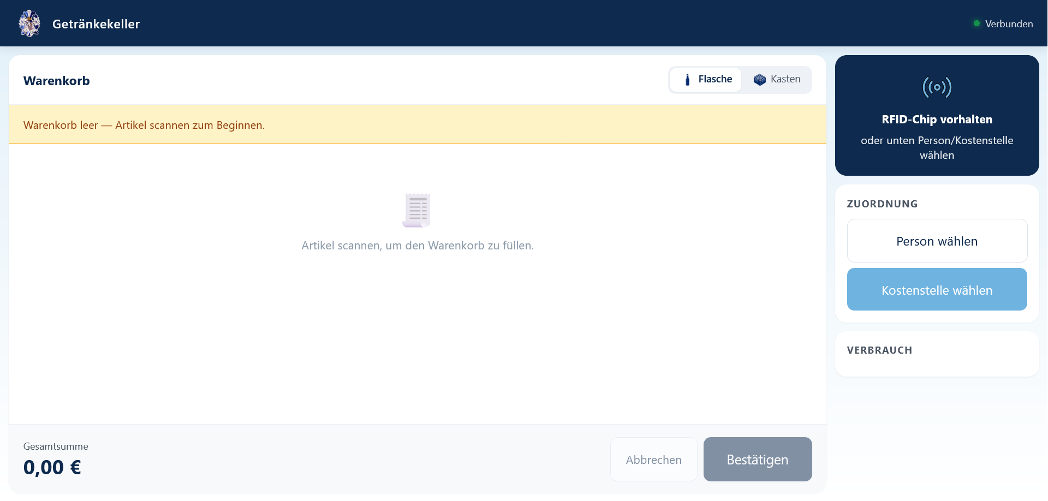This screenshot has width=1048, height=501.
Task: Confirm with the Bestätigen button
Action: pos(757,460)
